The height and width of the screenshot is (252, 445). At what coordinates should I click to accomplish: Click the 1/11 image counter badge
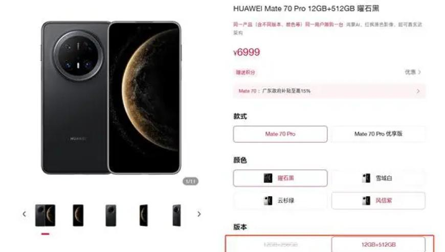190,181
